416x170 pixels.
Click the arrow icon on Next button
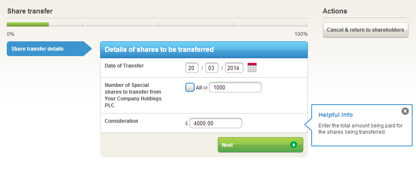(x=293, y=145)
